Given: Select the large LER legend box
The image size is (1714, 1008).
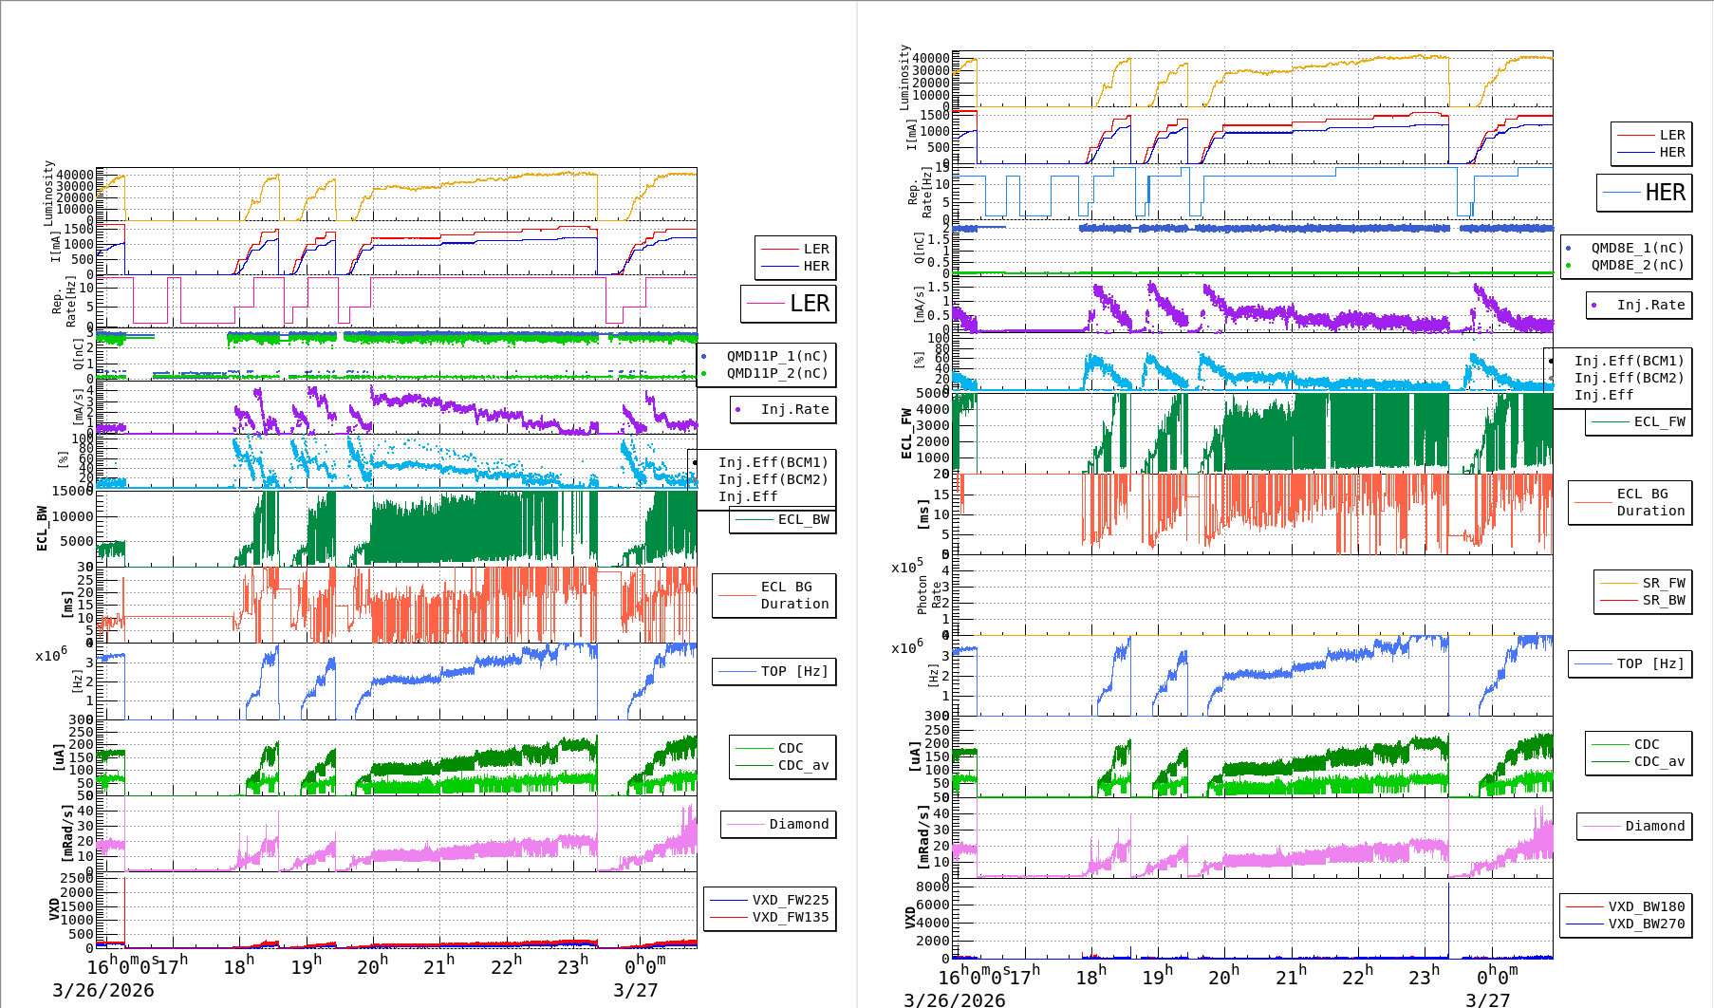Looking at the screenshot, I should point(788,304).
